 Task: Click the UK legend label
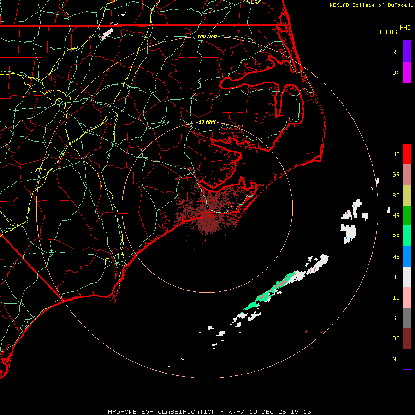(x=396, y=72)
